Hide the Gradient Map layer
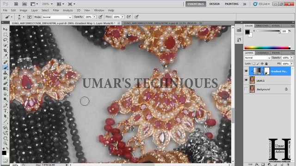Image resolution: width=296 pixels, height=166 pixels. [x=246, y=71]
